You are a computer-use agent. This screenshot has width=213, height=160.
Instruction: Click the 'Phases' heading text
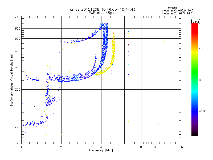point(172,8)
